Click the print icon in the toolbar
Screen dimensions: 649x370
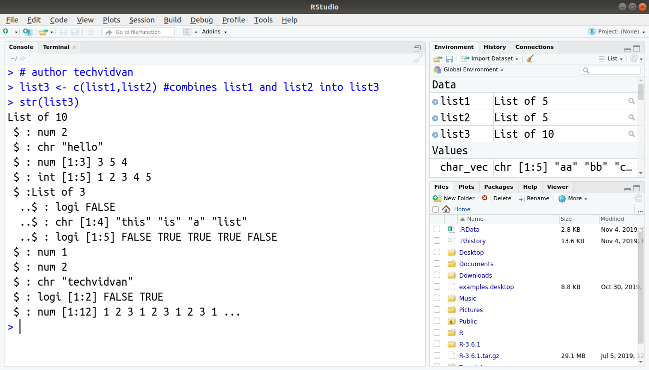pos(91,31)
